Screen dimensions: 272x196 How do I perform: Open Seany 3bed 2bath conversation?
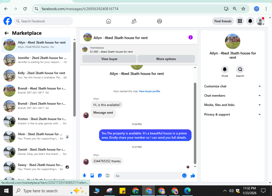(x=36, y=167)
